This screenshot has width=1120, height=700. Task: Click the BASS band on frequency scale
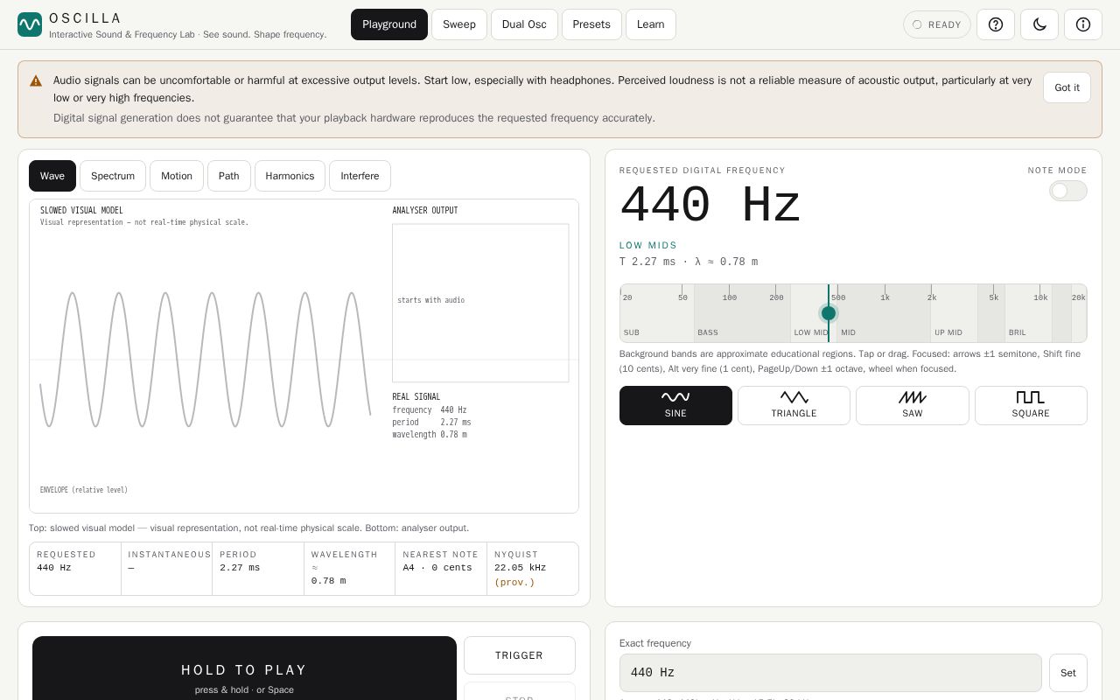(x=742, y=313)
